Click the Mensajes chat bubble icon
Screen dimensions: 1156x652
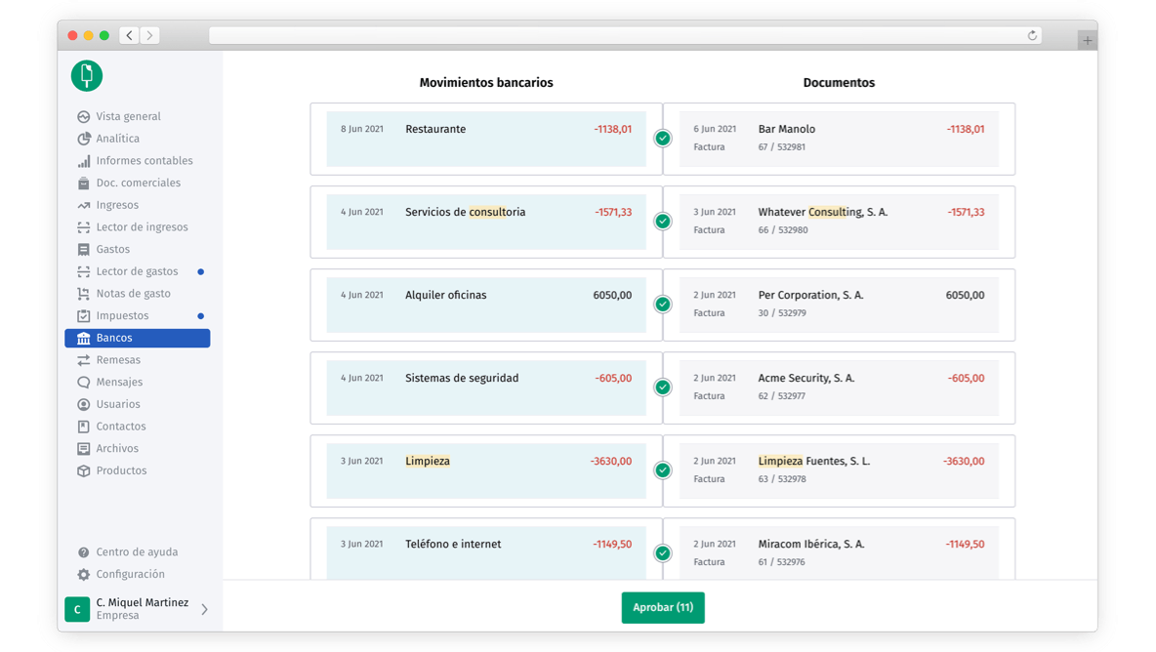(84, 383)
